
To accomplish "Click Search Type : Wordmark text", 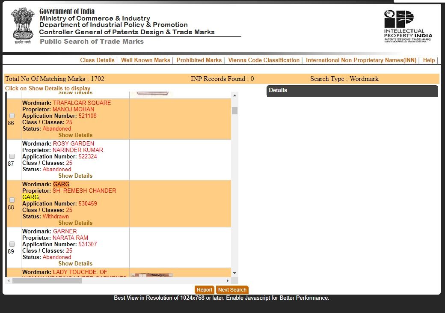I will 344,79.
